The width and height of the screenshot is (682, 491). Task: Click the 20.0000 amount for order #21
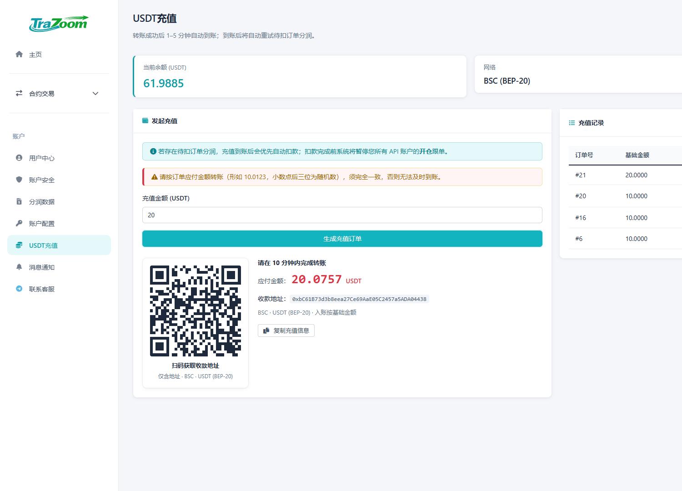tap(636, 175)
